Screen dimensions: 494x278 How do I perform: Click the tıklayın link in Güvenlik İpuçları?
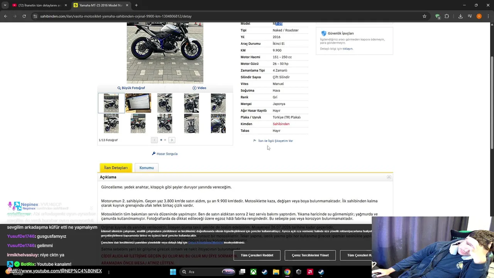(347, 49)
